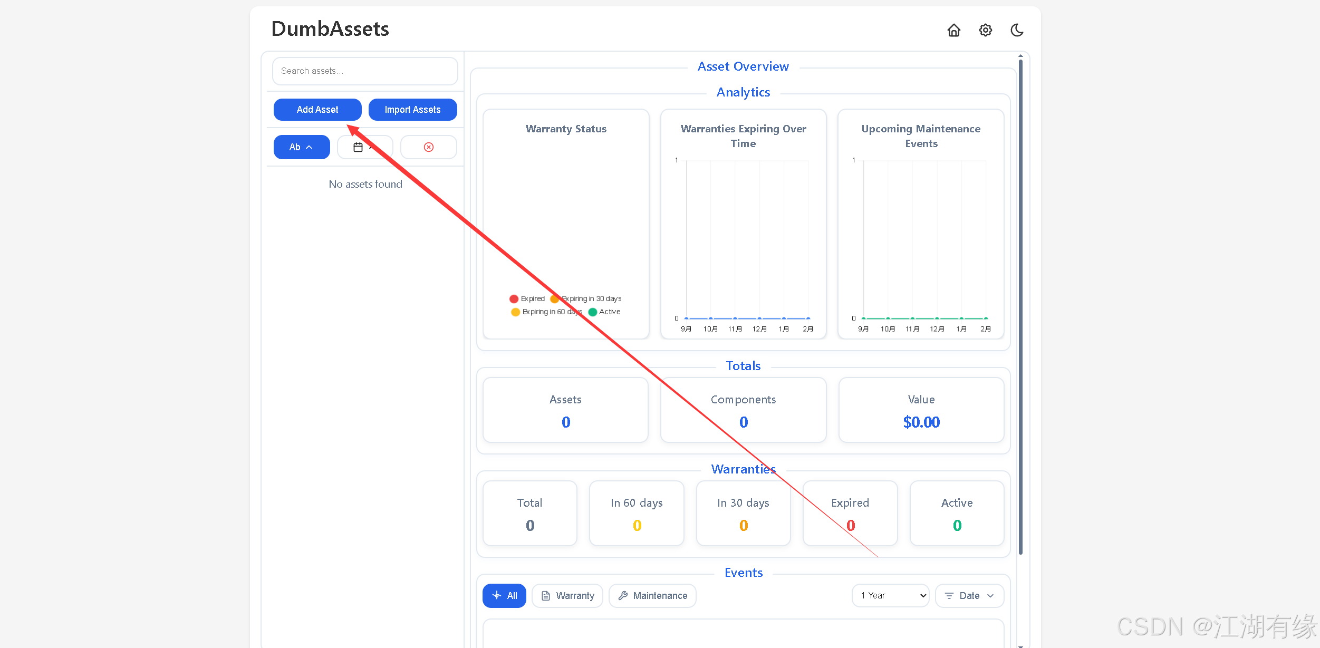Viewport: 1320px width, 648px height.
Task: Click the calendar date sort icon
Action: click(x=359, y=147)
